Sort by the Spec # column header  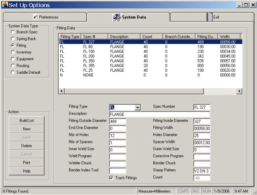click(x=95, y=37)
